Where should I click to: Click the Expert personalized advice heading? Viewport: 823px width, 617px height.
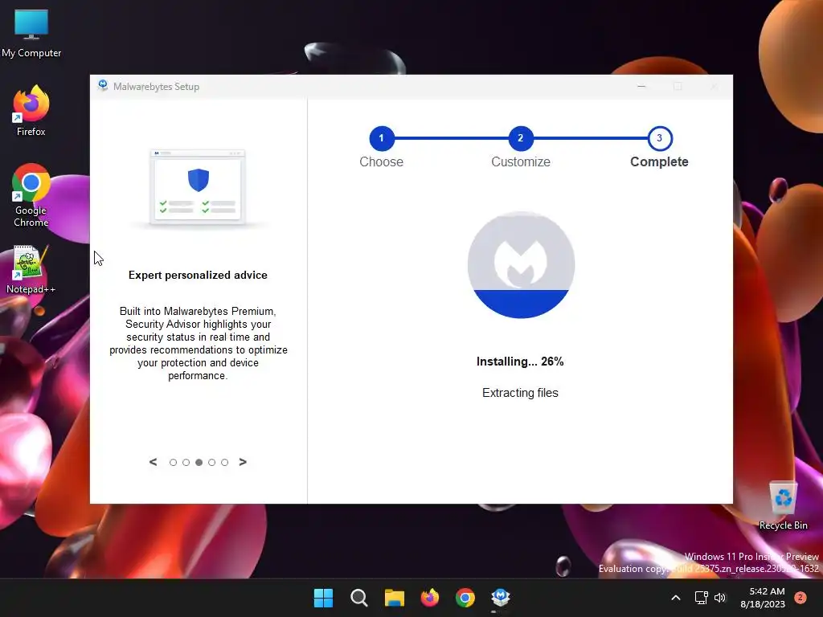point(198,275)
